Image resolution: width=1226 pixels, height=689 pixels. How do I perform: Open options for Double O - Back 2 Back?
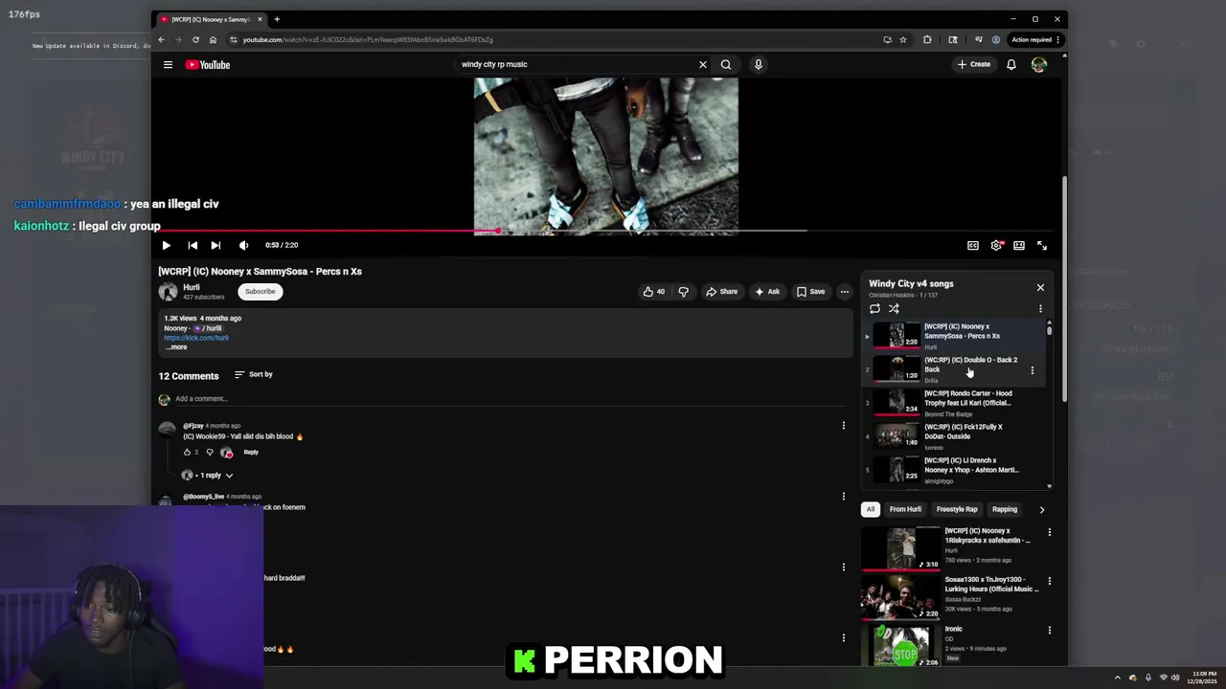click(1032, 369)
